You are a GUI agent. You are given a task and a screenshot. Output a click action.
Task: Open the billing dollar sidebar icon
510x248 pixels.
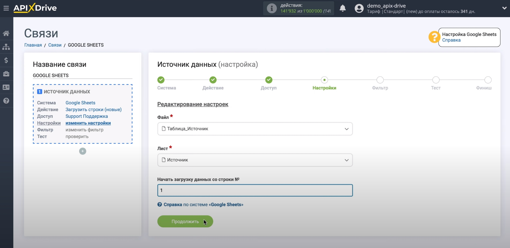6,60
